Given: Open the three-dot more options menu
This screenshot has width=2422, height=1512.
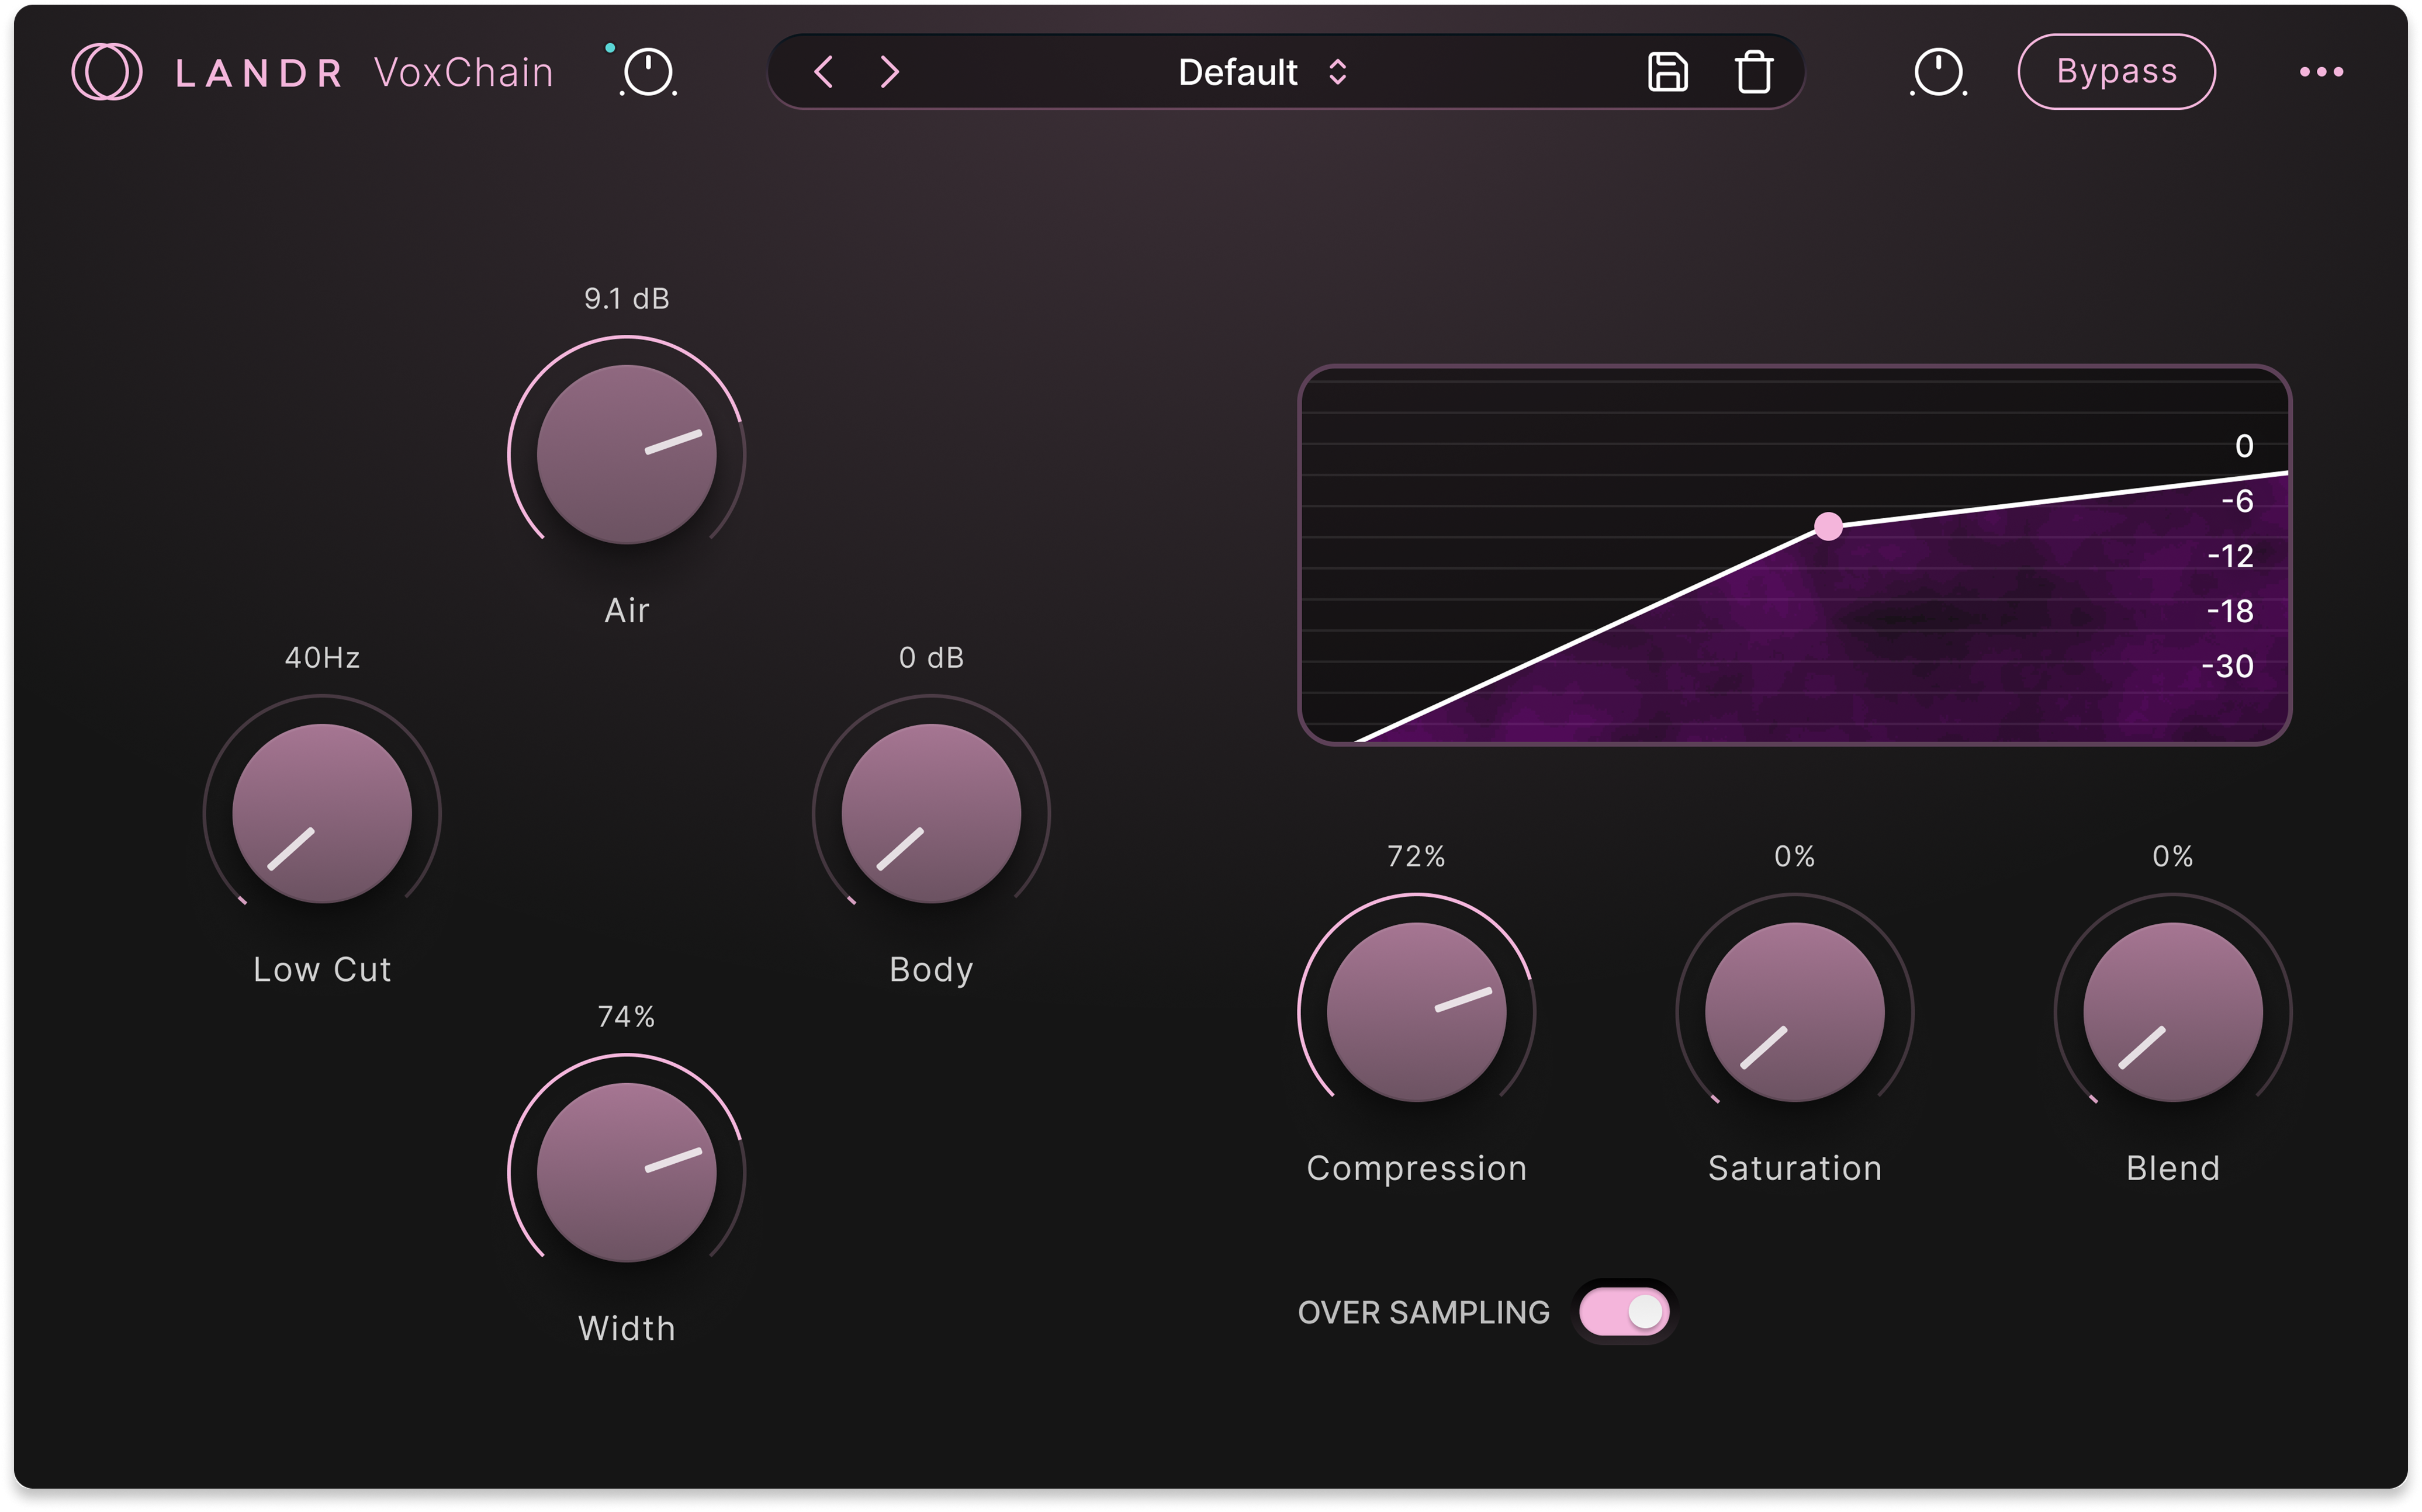Looking at the screenshot, I should tap(2321, 72).
